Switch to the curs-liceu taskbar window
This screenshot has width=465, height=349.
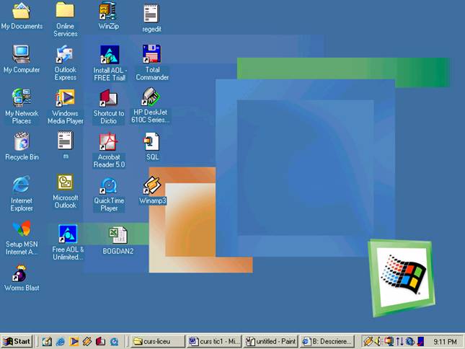pyautogui.click(x=157, y=341)
